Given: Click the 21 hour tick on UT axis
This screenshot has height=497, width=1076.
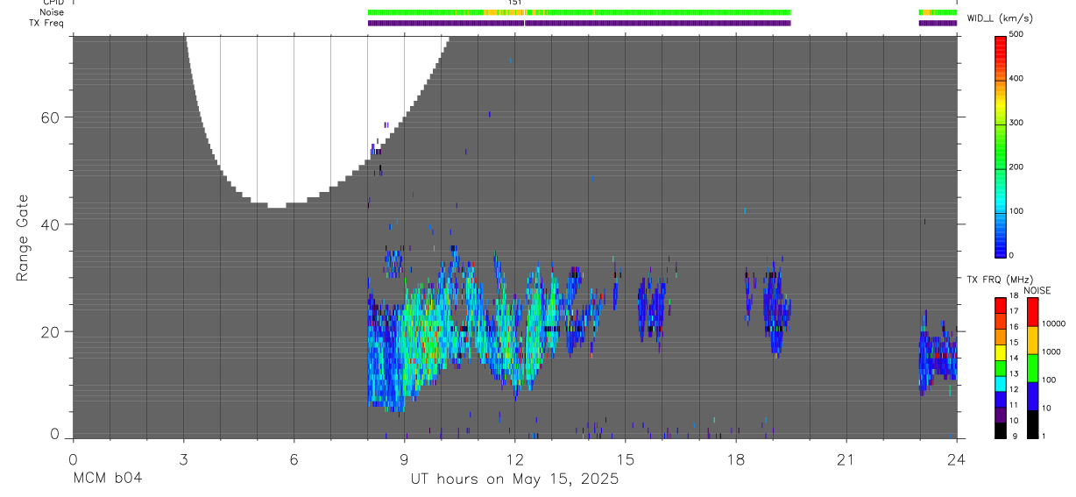Looking at the screenshot, I should click(846, 458).
